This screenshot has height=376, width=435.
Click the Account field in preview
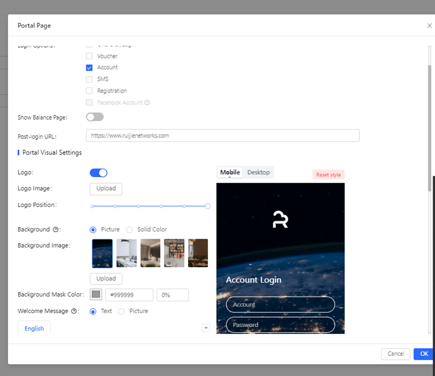pyautogui.click(x=280, y=305)
